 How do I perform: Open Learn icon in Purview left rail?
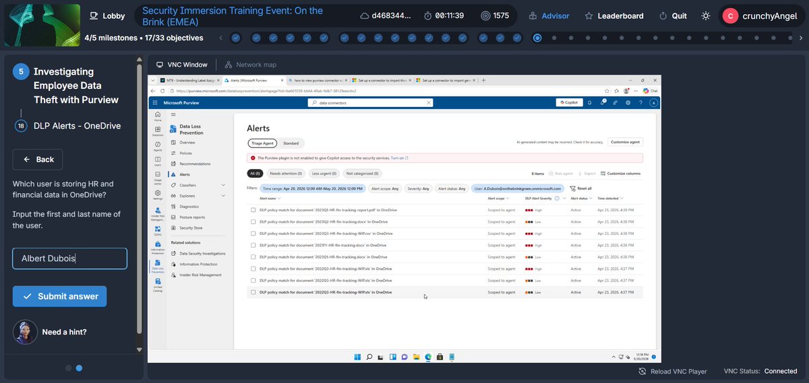click(x=157, y=162)
